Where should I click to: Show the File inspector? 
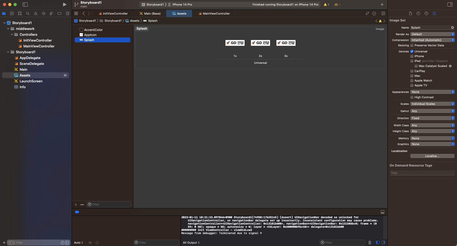(410, 14)
